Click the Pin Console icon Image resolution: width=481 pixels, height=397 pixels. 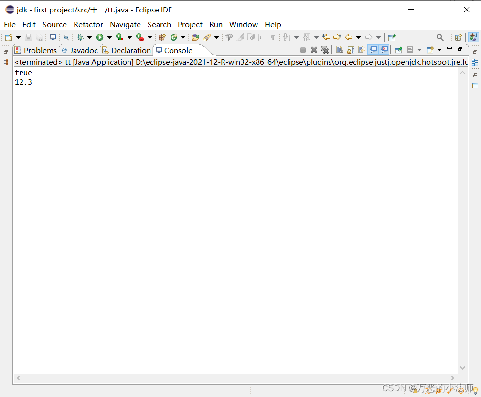click(399, 50)
